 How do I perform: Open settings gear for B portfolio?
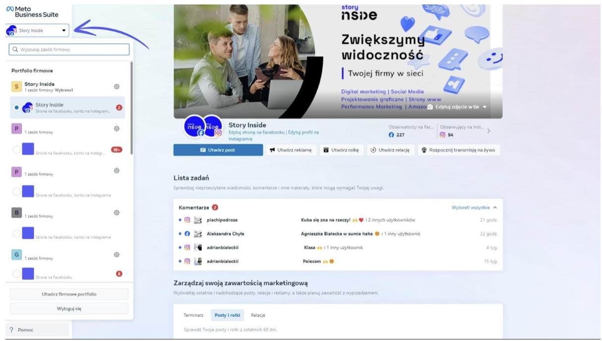117,213
